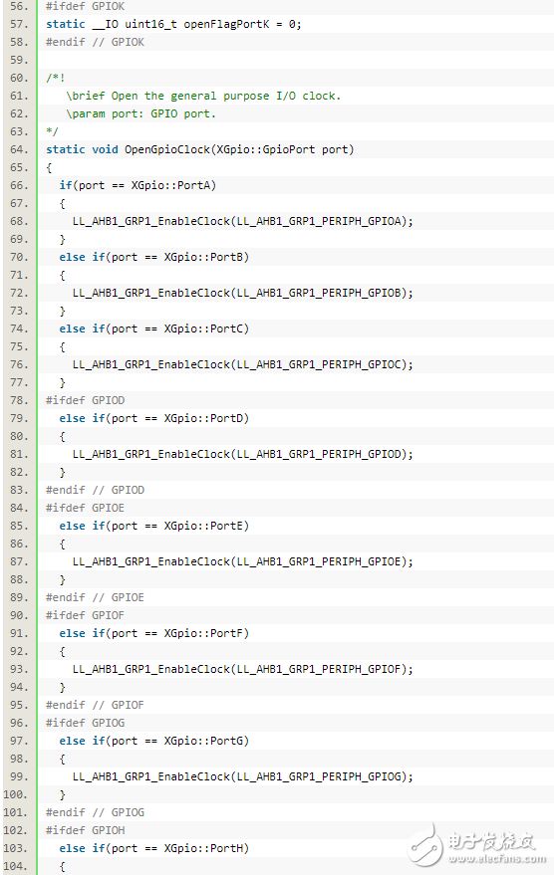Screen dimensions: 554x875
Task: Click the "*/" comment terminator on line 63
Action: pos(52,131)
